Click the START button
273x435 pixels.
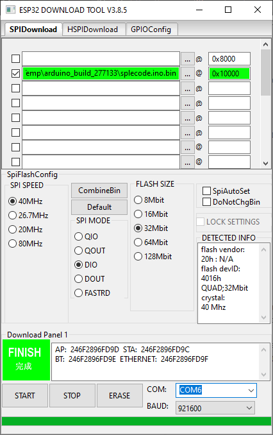25,396
